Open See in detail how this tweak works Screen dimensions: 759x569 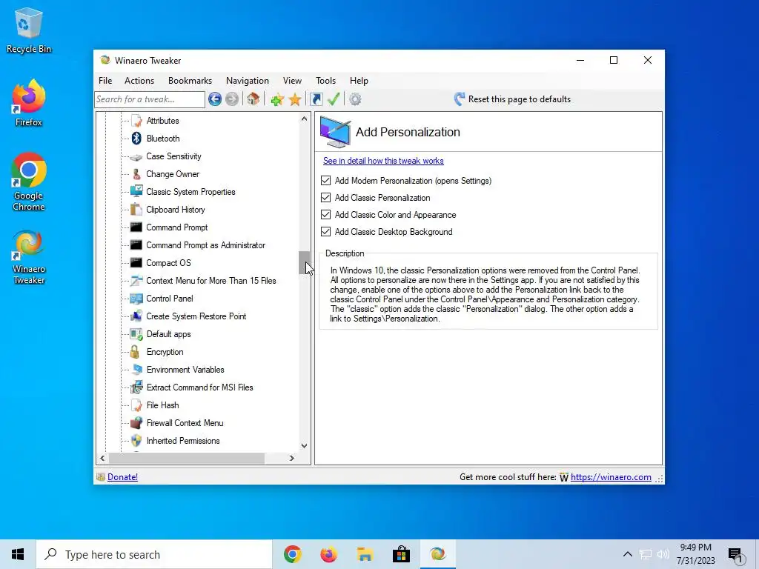click(383, 161)
